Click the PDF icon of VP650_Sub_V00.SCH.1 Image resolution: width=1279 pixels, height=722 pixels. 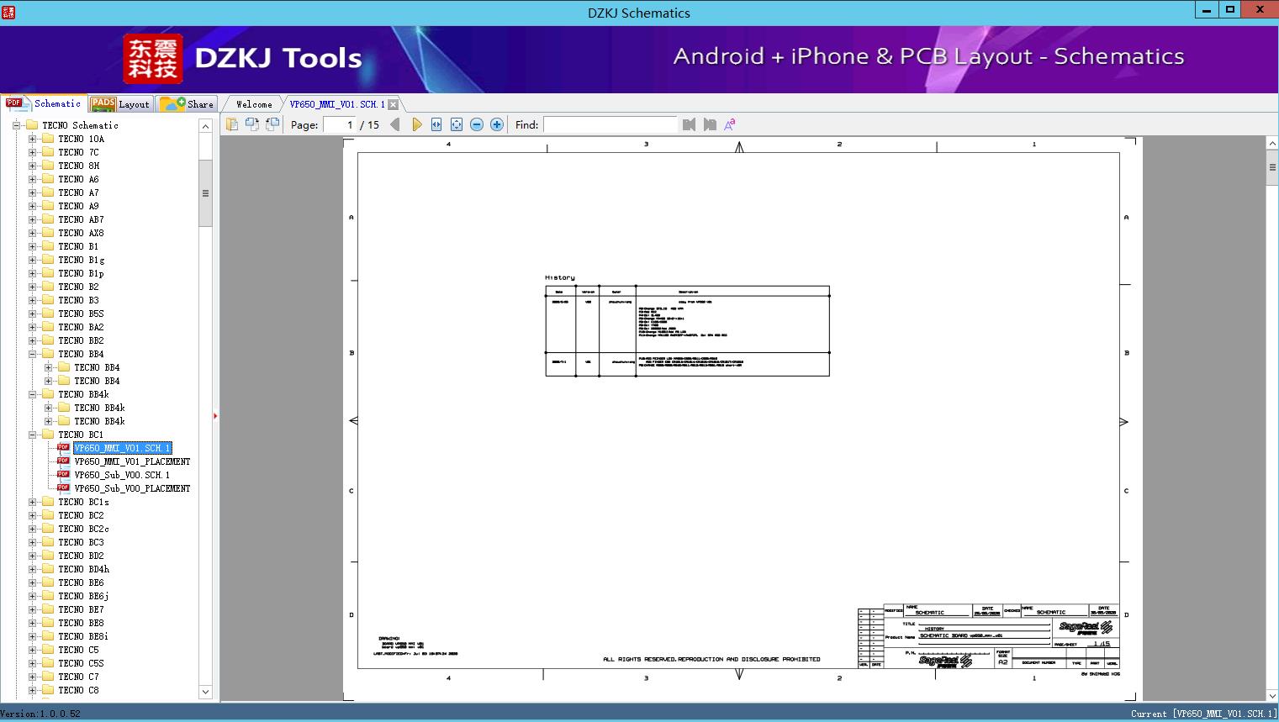tap(63, 474)
